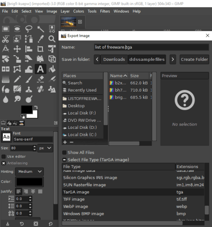Click the background color white swatch
The width and height of the screenshot is (212, 227).
tap(34, 115)
